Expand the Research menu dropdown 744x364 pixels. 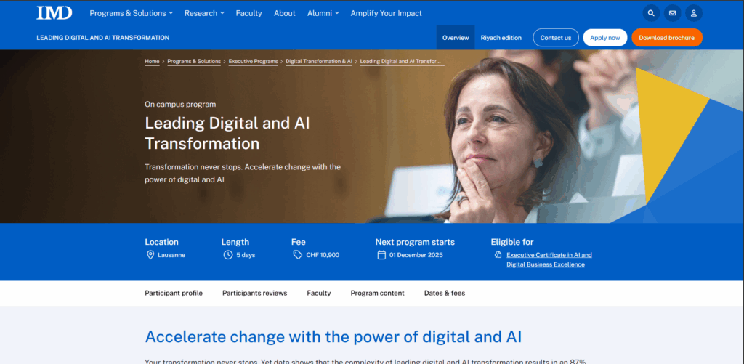(x=204, y=13)
